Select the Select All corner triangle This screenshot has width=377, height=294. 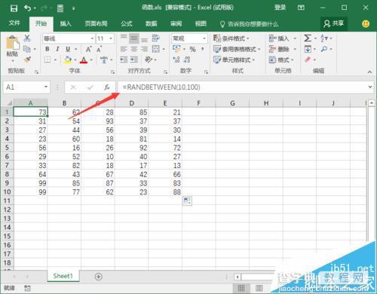[x=9, y=103]
